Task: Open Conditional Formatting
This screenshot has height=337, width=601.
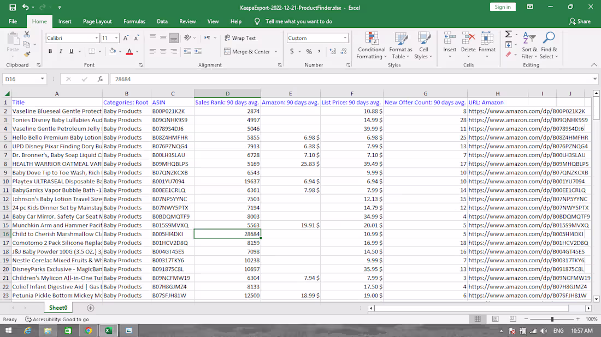Action: [x=371, y=45]
